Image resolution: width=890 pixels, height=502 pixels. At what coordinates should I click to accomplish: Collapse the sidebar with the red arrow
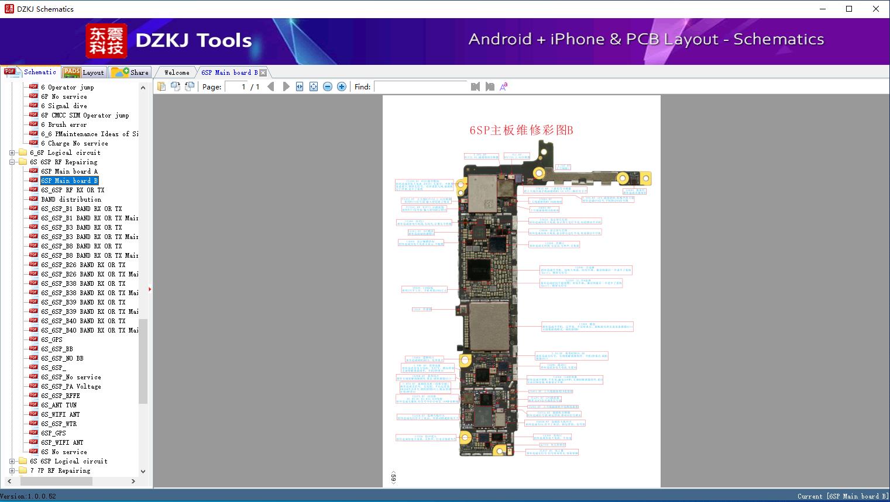point(150,289)
